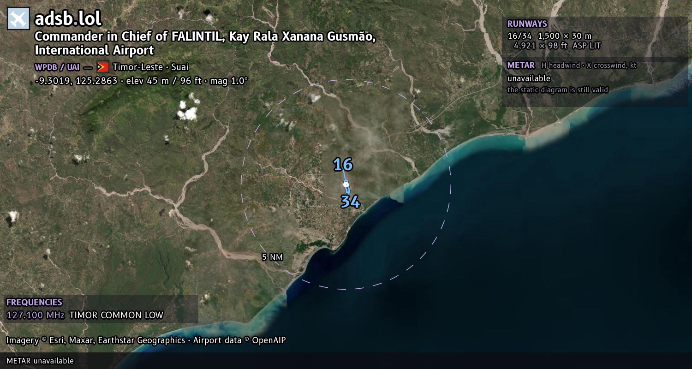Click the airport reference point marker on runway

tap(346, 184)
